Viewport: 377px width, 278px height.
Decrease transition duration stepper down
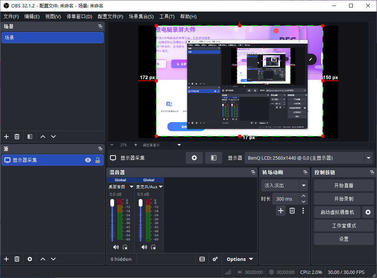[304, 202]
